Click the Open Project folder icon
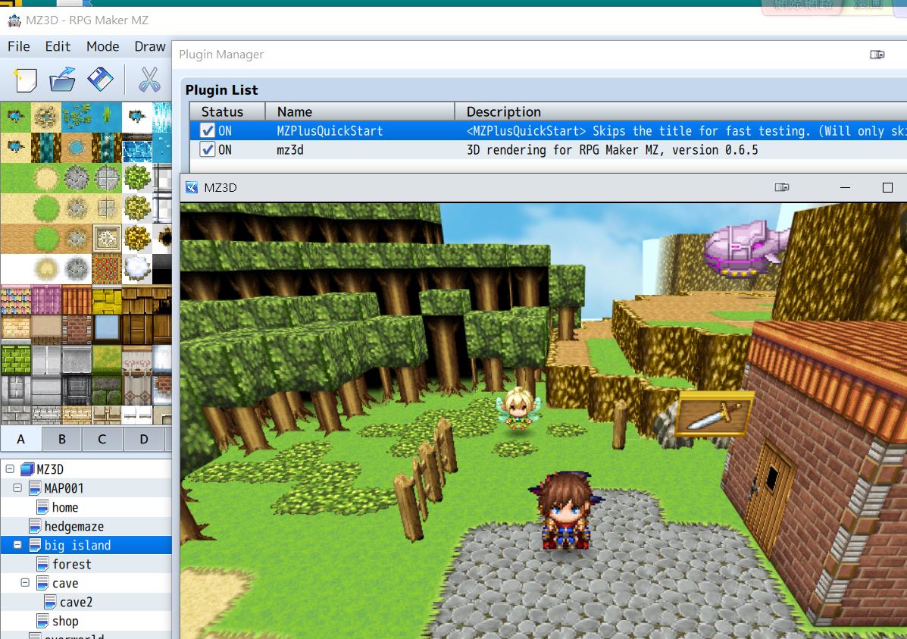 pos(62,80)
